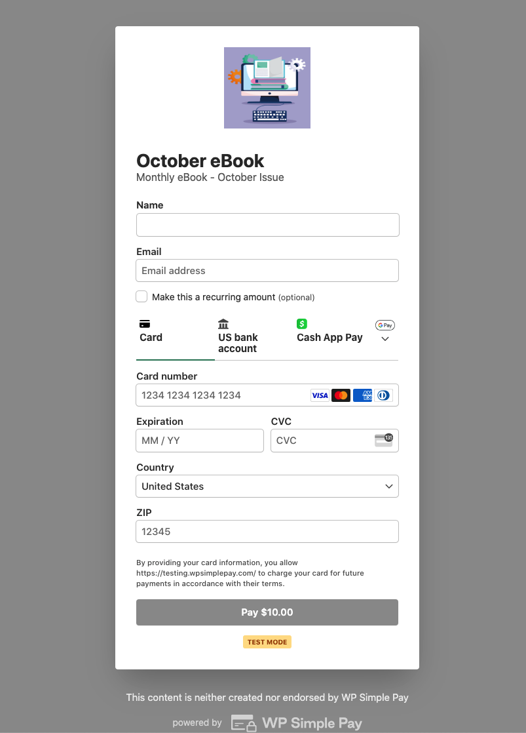Click the Mastercard icon in the card field
Image resolution: width=526 pixels, height=733 pixels.
pos(341,395)
